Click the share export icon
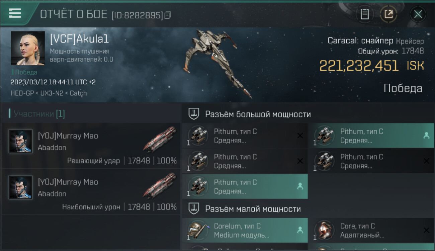This screenshot has height=251, width=435. click(x=388, y=14)
